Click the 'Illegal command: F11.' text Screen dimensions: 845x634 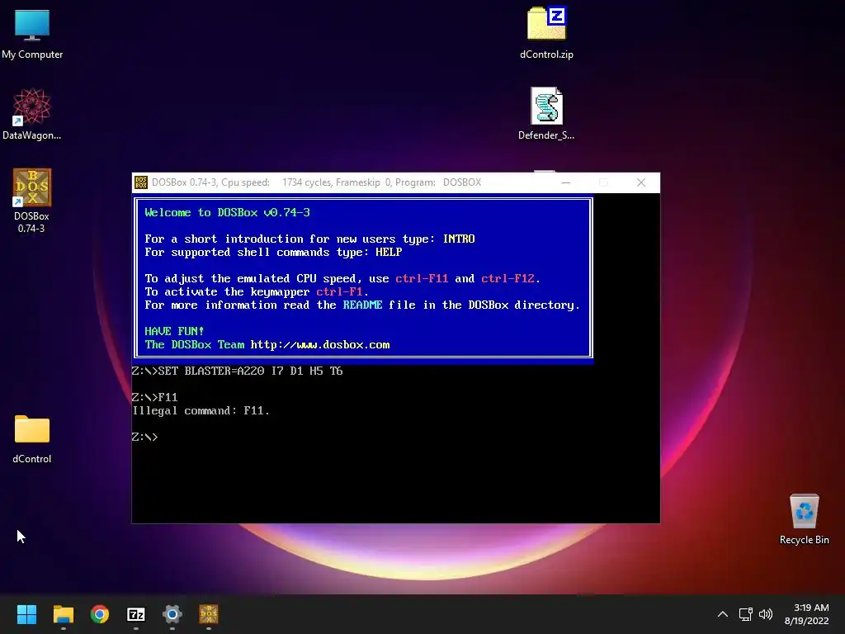pyautogui.click(x=201, y=411)
